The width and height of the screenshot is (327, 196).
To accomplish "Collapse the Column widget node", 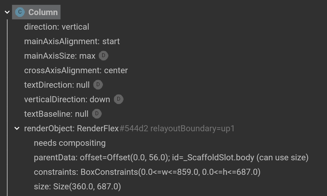I will coord(7,12).
